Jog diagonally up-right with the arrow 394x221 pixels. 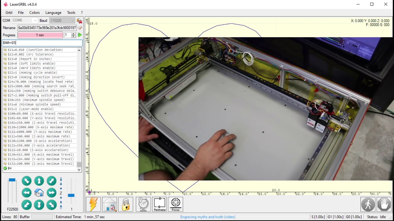point(51,181)
